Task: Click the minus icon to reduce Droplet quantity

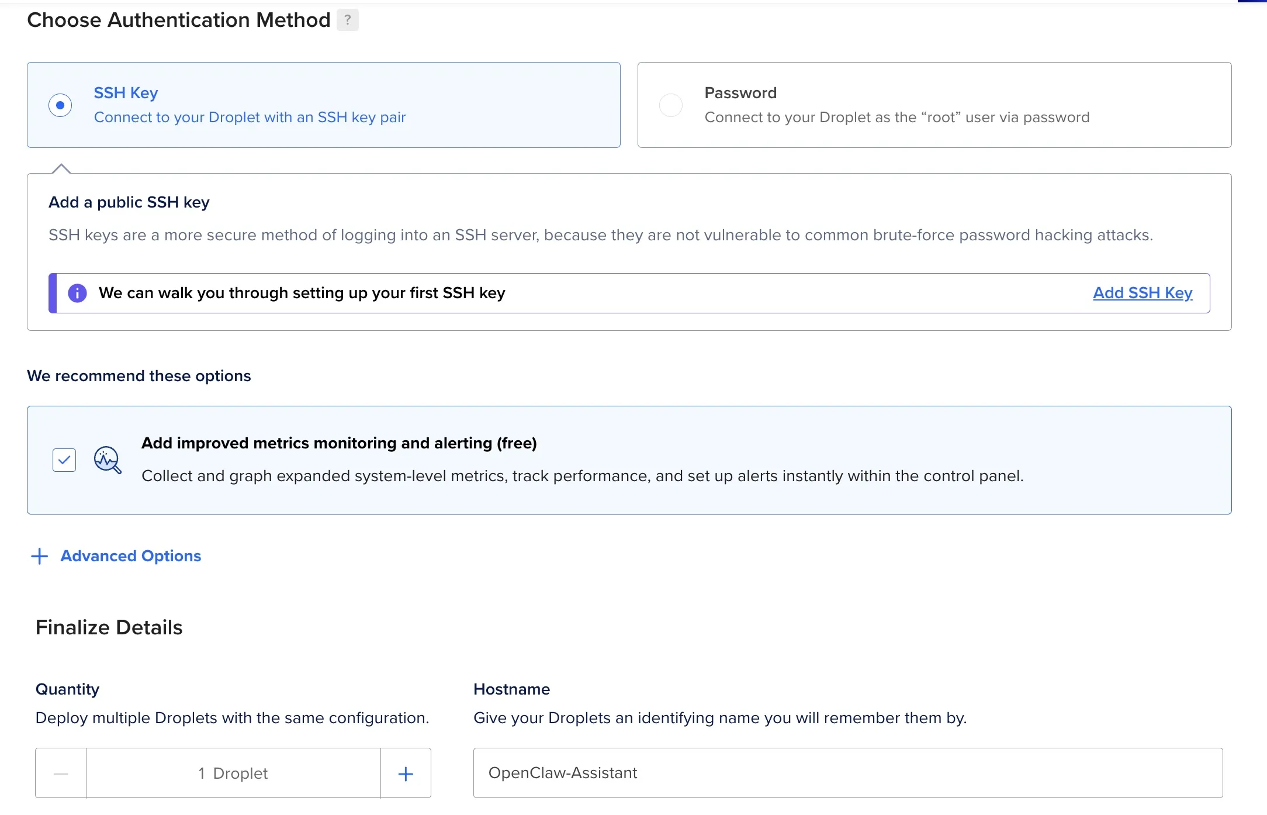Action: (x=60, y=773)
